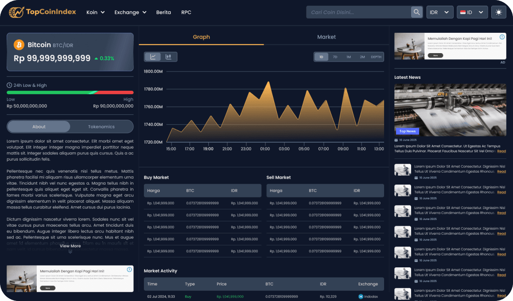Open the Berita navigation link
The image size is (513, 301).
click(x=163, y=12)
